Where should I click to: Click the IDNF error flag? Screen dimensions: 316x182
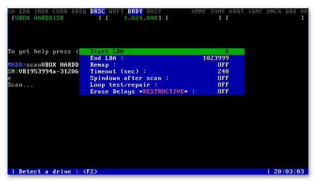coord(255,12)
